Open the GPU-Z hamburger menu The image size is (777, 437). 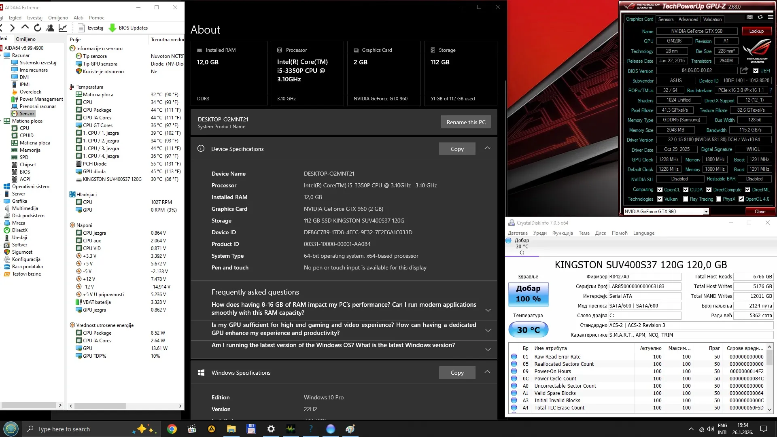click(771, 17)
